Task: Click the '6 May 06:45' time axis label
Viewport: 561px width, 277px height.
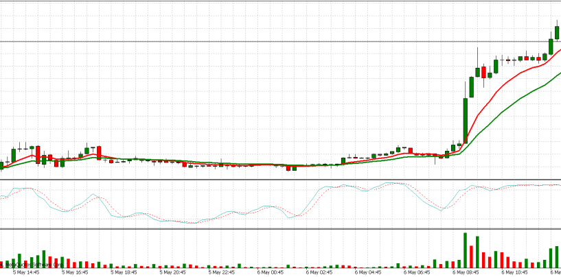Action: click(x=417, y=272)
